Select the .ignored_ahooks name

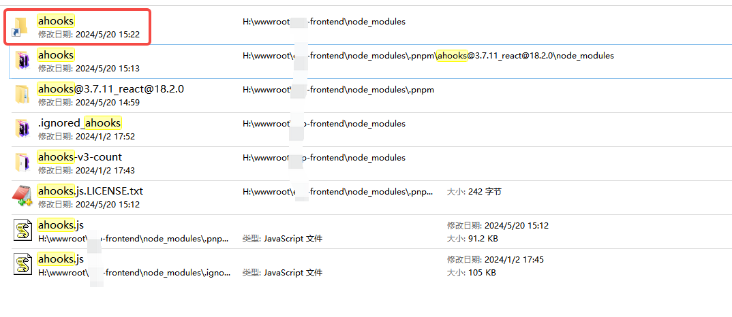click(80, 122)
